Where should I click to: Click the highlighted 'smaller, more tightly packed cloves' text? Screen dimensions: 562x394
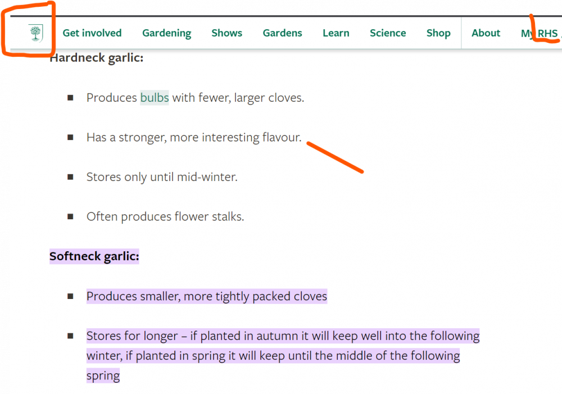[207, 296]
